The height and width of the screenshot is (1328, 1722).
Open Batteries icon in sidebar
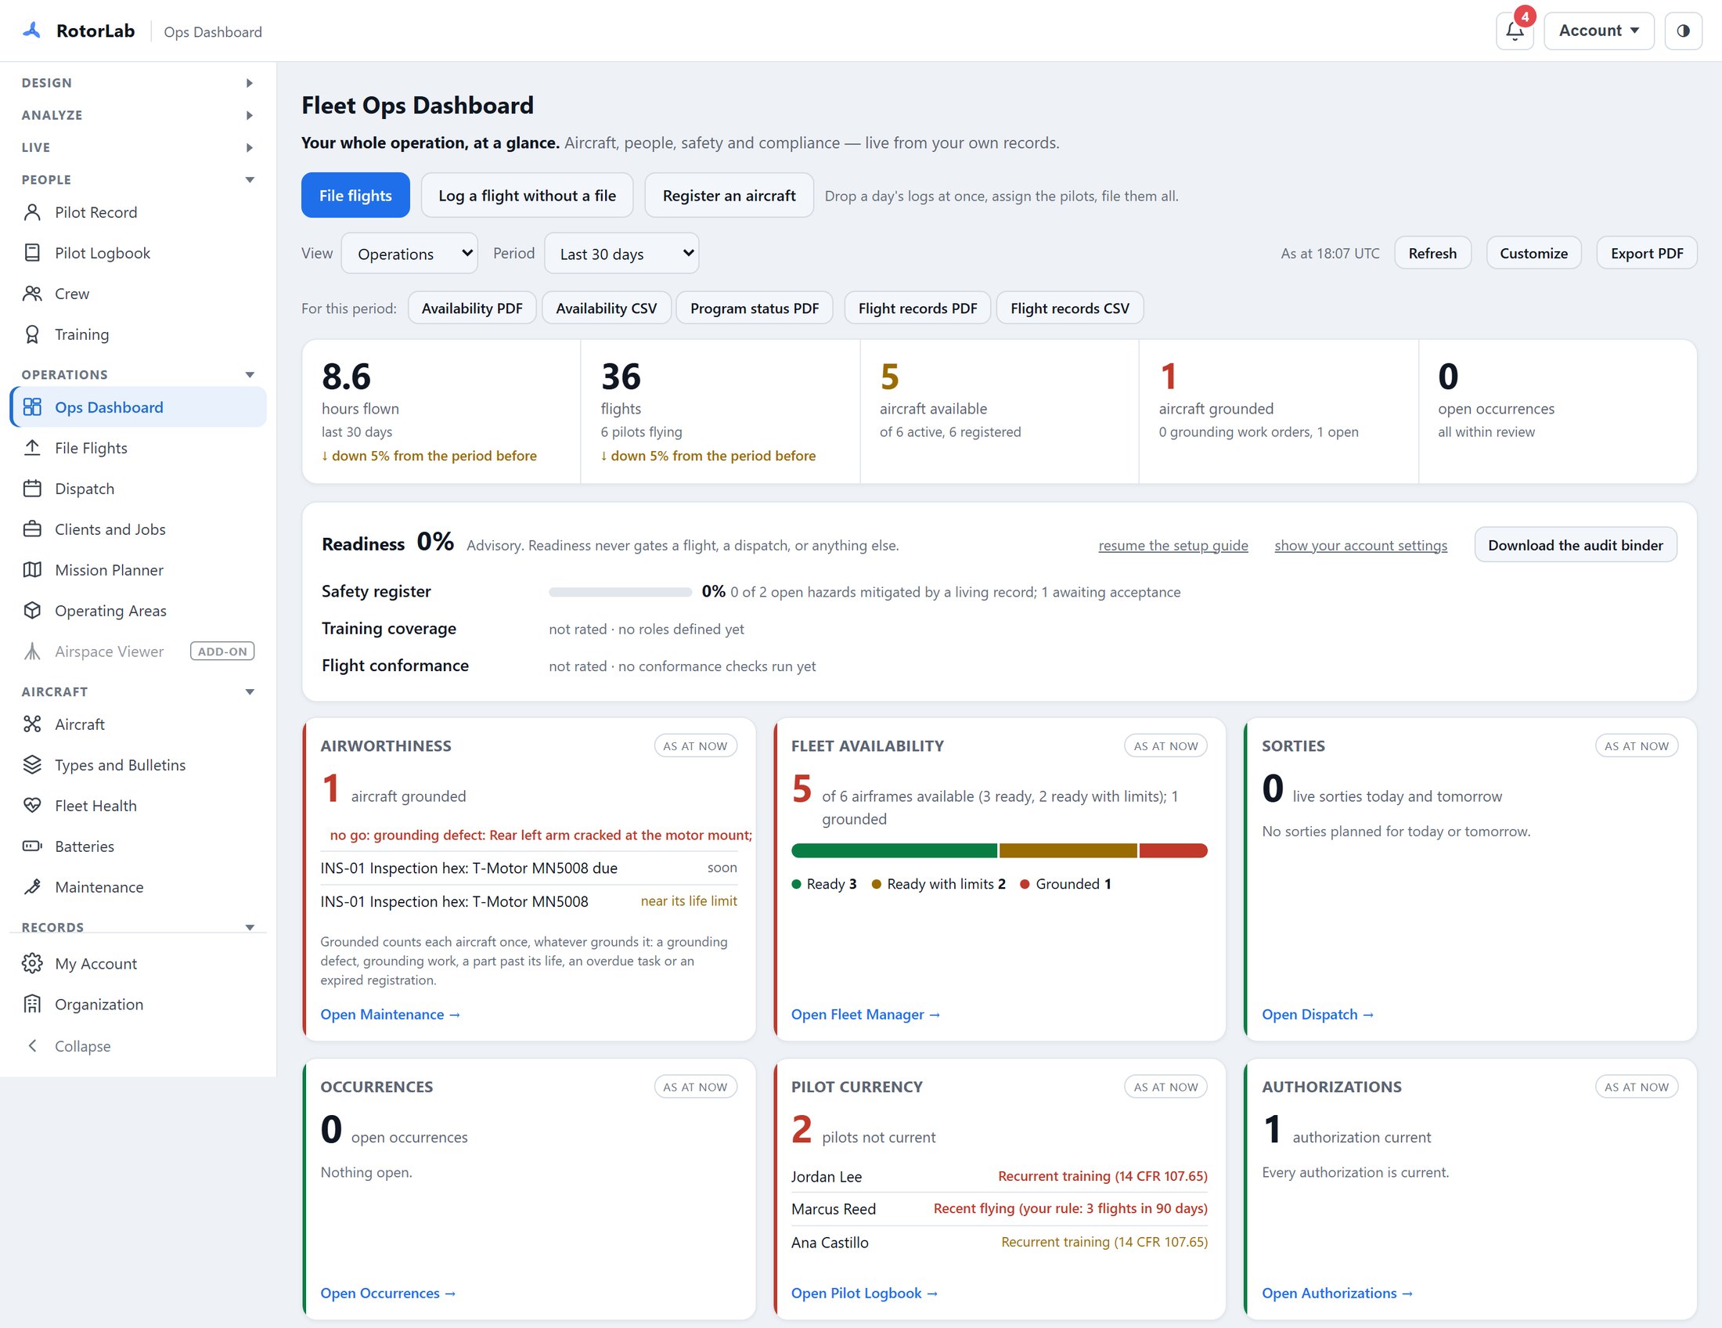pos(32,846)
